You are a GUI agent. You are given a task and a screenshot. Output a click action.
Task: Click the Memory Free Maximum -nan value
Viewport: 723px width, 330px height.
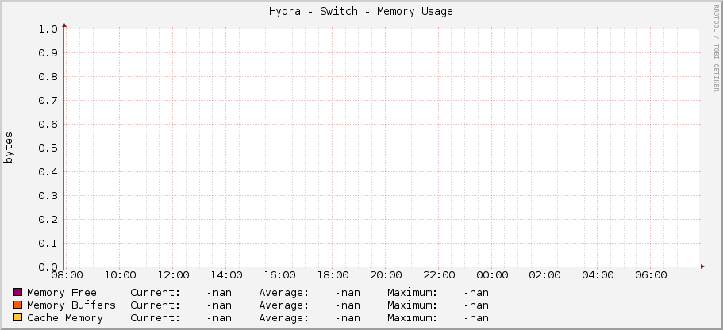coord(476,293)
